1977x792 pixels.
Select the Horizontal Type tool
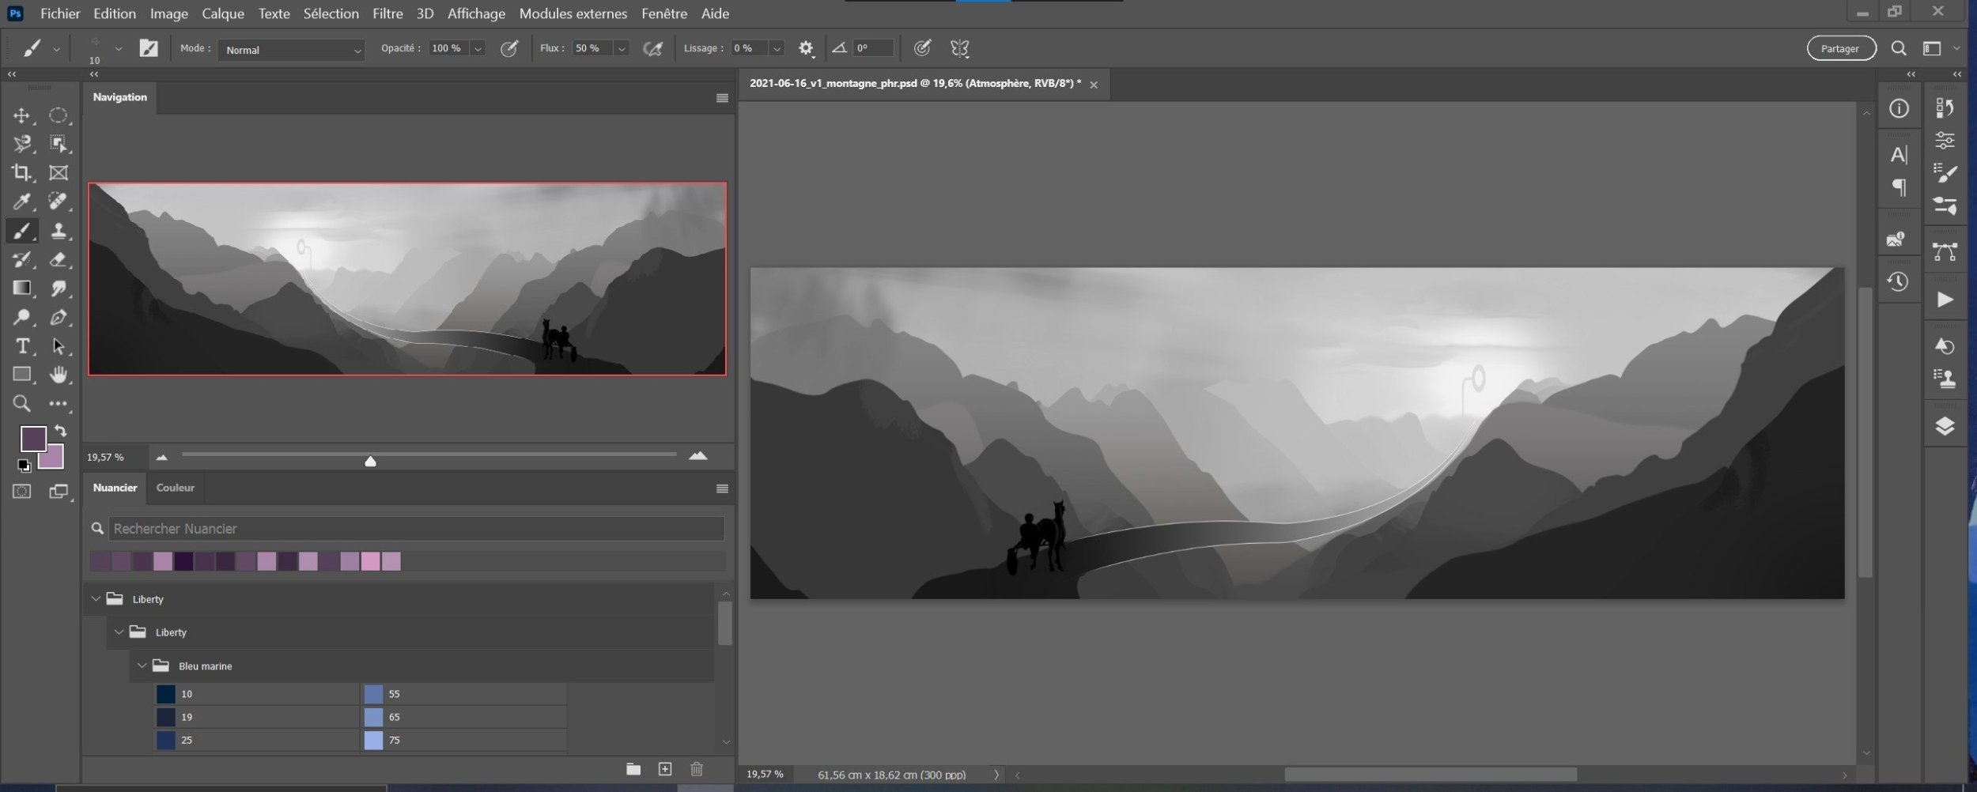(21, 346)
